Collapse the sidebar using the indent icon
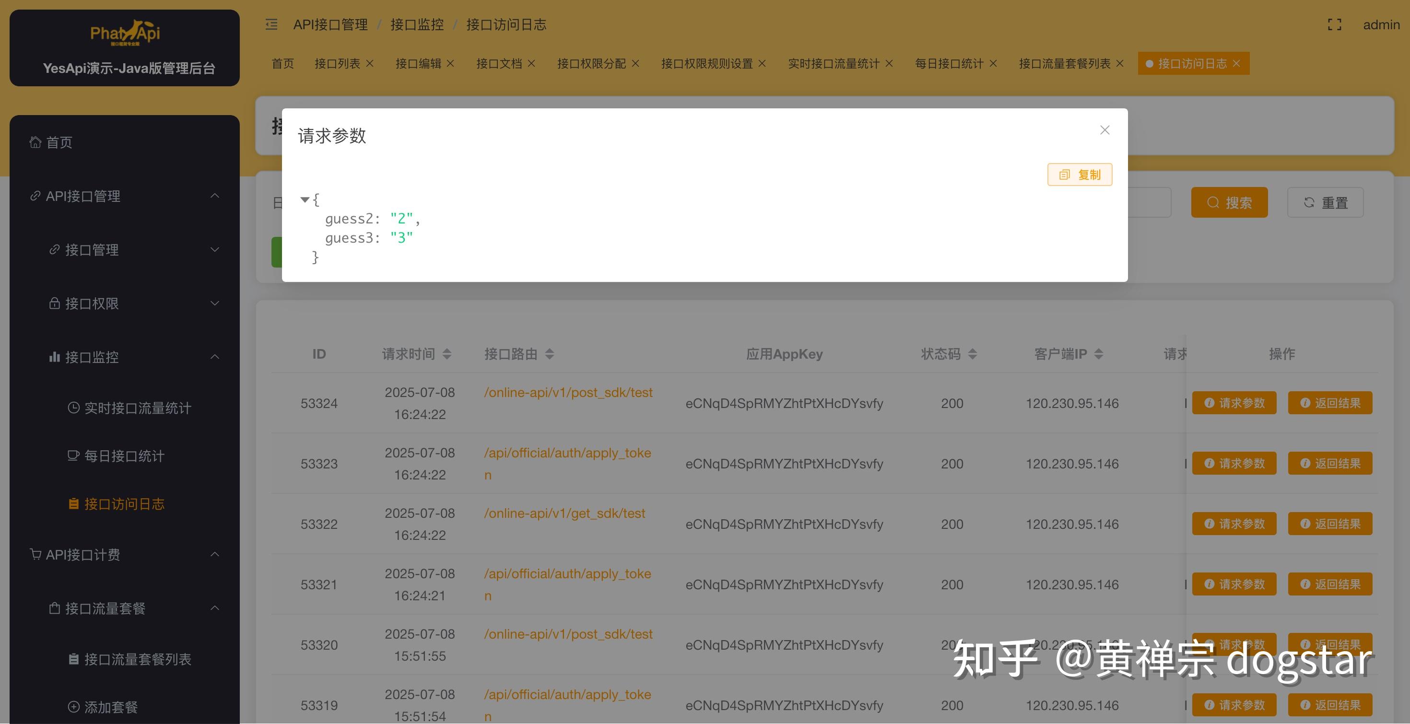 pyautogui.click(x=271, y=24)
